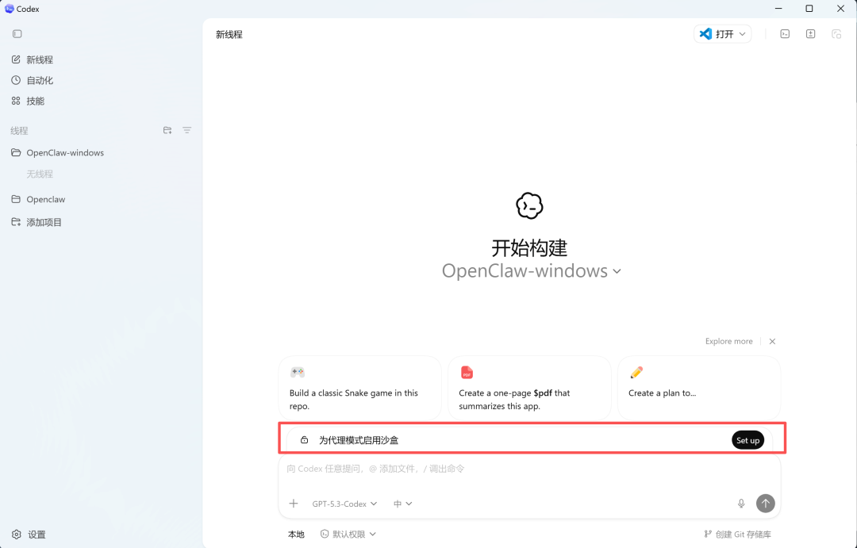857x548 pixels.
Task: Open the picture-in-picture icon at top right
Action: [836, 33]
